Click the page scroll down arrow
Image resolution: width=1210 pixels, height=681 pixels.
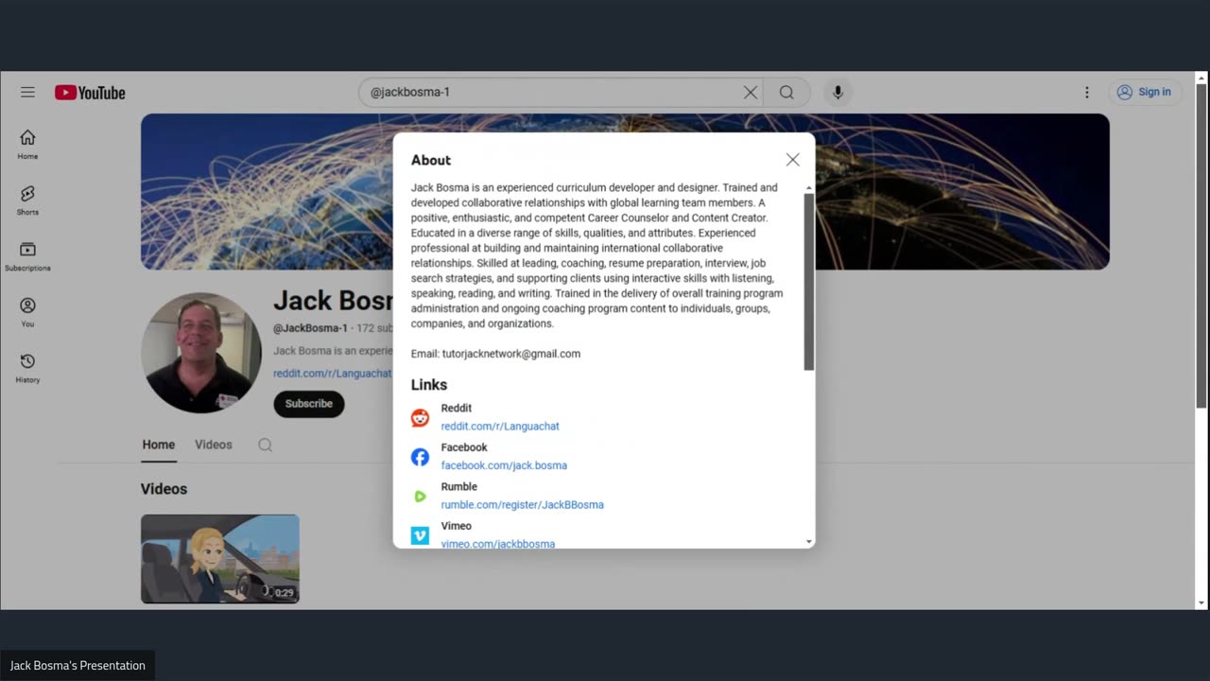[x=1201, y=602]
